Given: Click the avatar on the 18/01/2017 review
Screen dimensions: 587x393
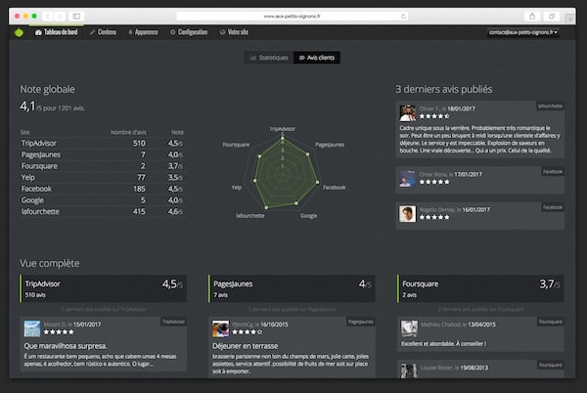Looking at the screenshot, I should (407, 113).
